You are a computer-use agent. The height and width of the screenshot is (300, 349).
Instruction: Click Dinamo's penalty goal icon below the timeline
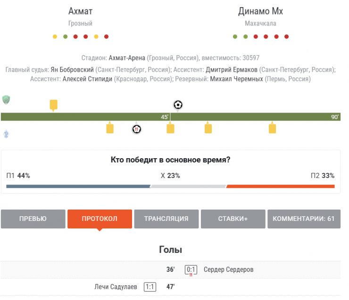pyautogui.click(x=137, y=129)
